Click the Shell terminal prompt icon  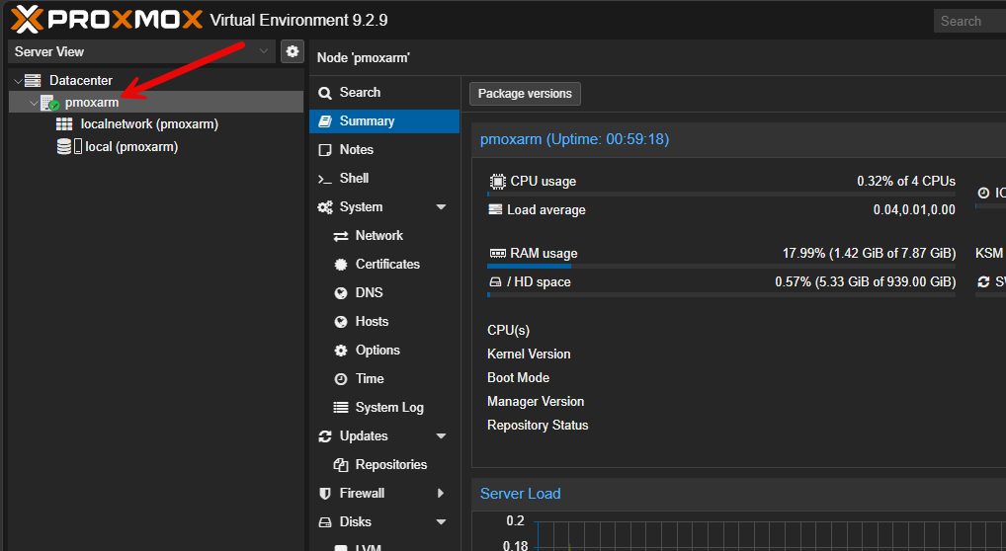(325, 179)
